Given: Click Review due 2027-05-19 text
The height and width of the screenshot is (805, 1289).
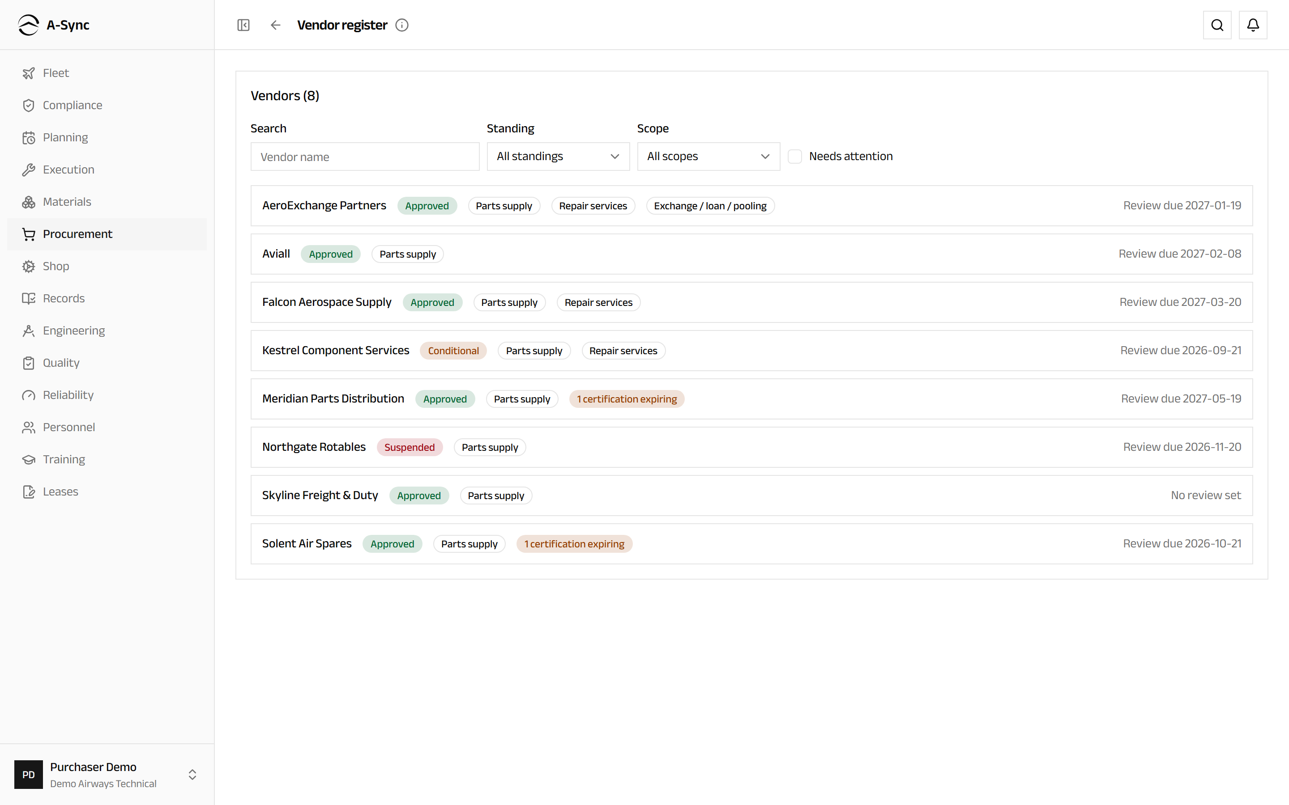Looking at the screenshot, I should click(x=1181, y=399).
